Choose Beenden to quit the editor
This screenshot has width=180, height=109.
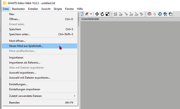click(x=40, y=103)
